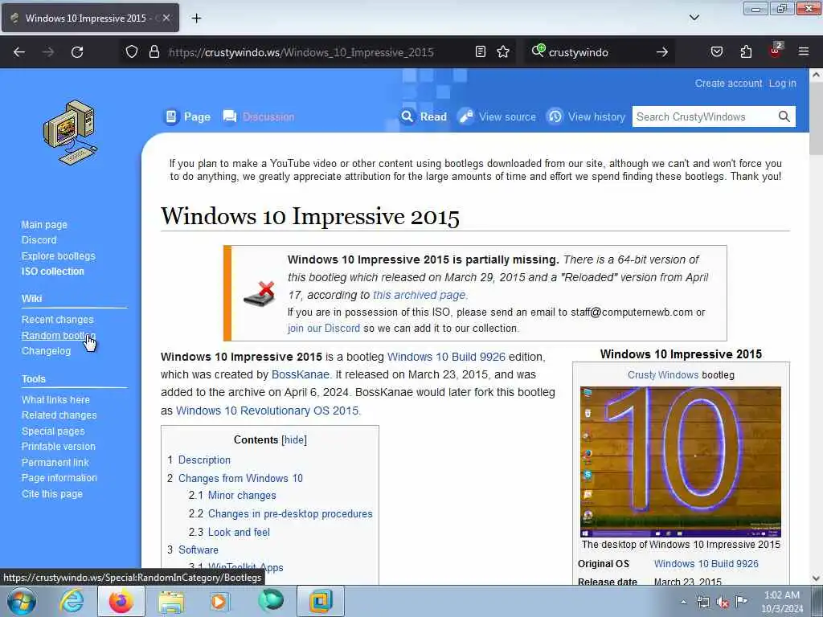Open the View source tab
823x617 pixels.
pos(497,116)
